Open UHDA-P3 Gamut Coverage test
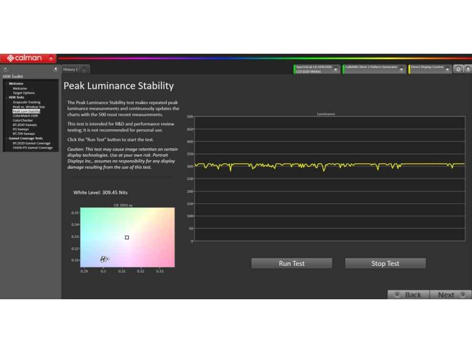Screen dimensions: 472x353 (x=32, y=148)
